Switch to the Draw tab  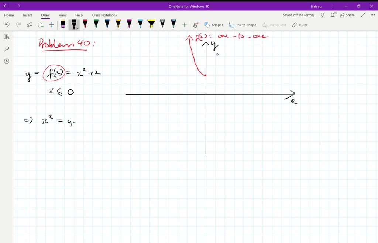coord(45,15)
